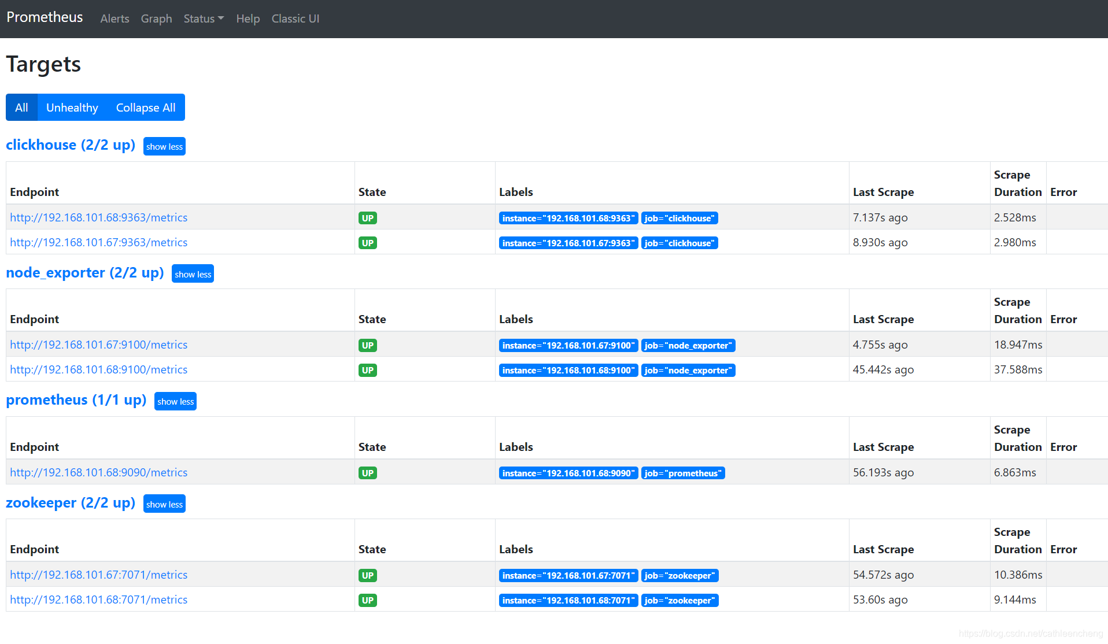Click instance="192.168.101.68:9363" label badge

coord(568,218)
